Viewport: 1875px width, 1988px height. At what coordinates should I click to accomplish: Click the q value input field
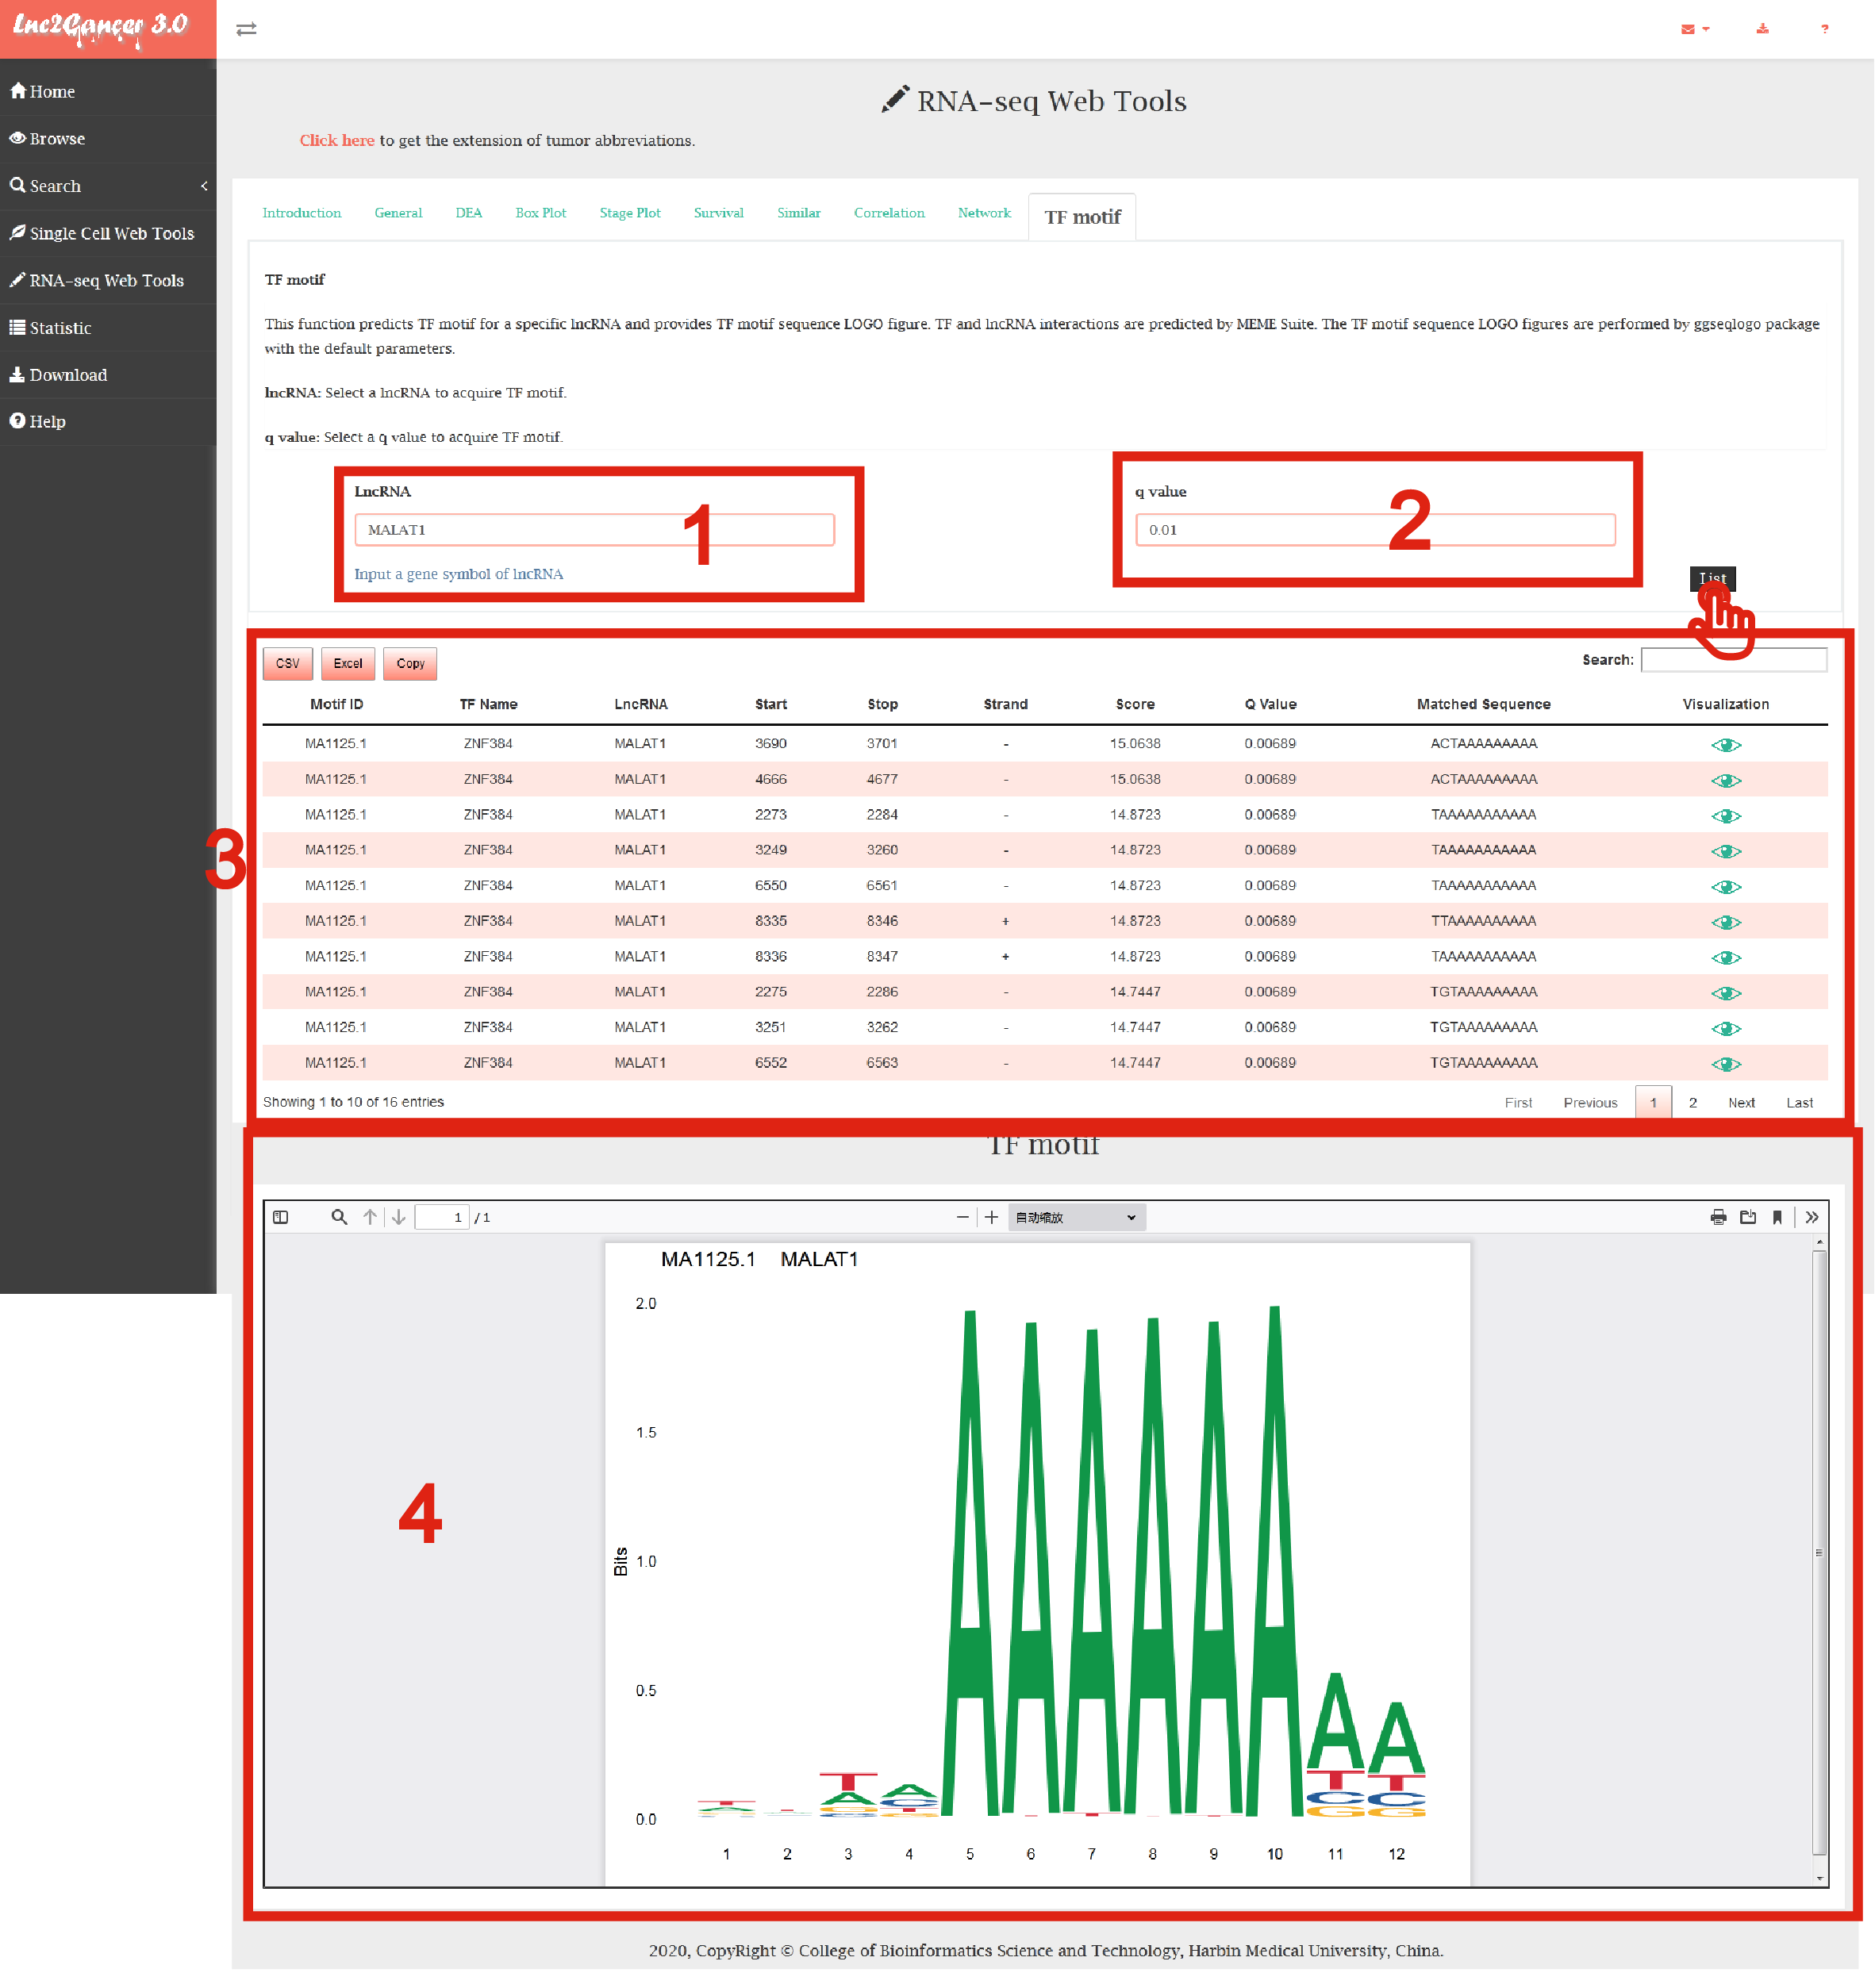coord(1374,530)
